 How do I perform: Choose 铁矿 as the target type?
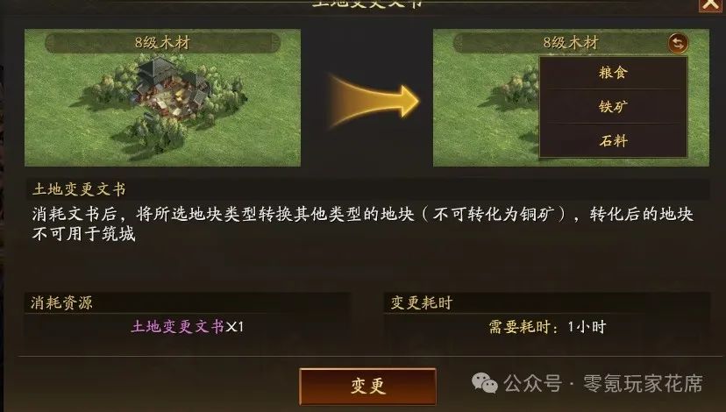coord(613,106)
